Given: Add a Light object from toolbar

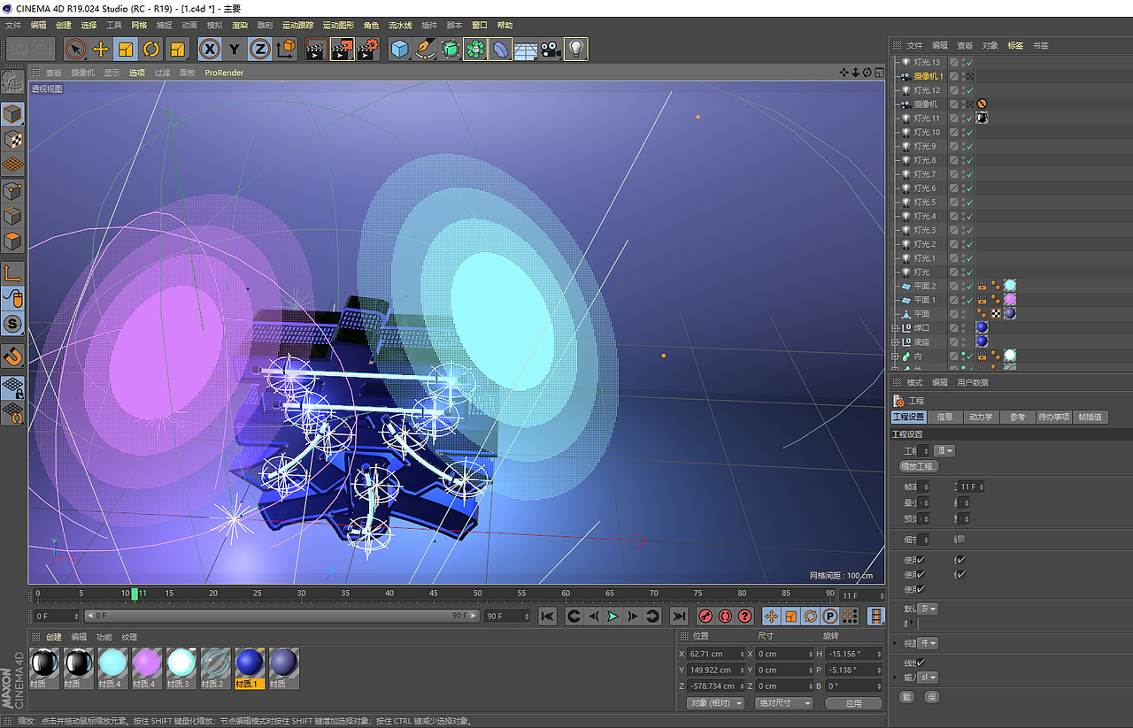Looking at the screenshot, I should pos(576,50).
